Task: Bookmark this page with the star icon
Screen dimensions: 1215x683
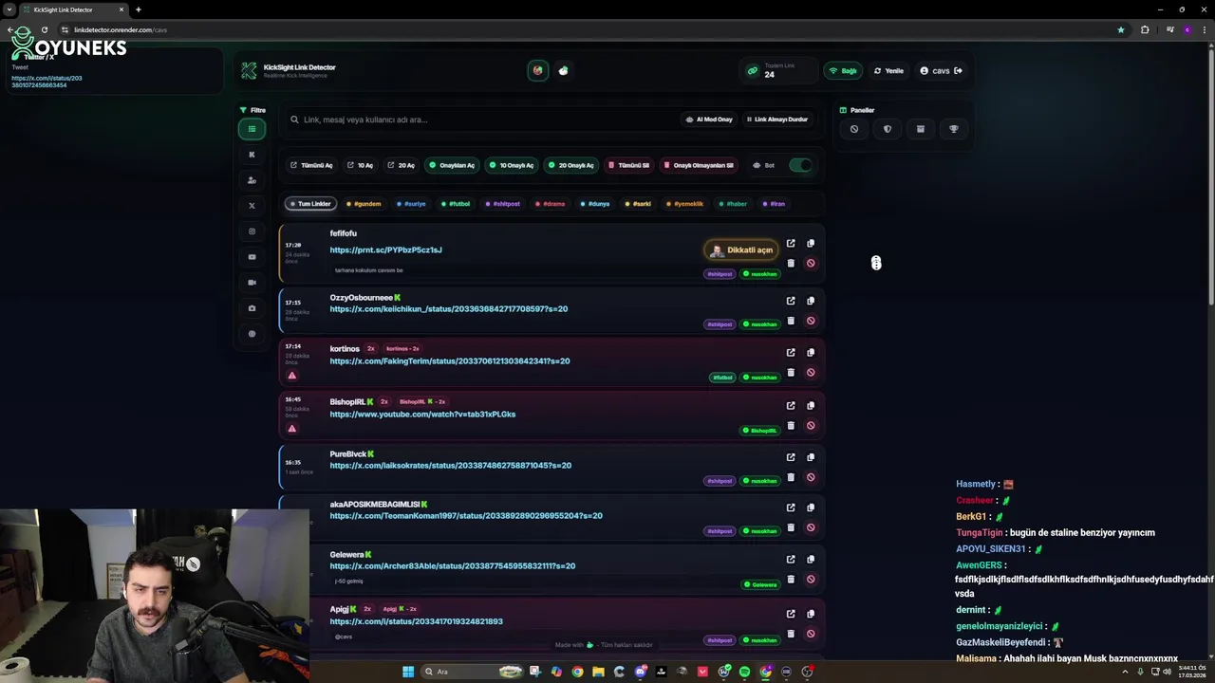Action: (x=1121, y=29)
